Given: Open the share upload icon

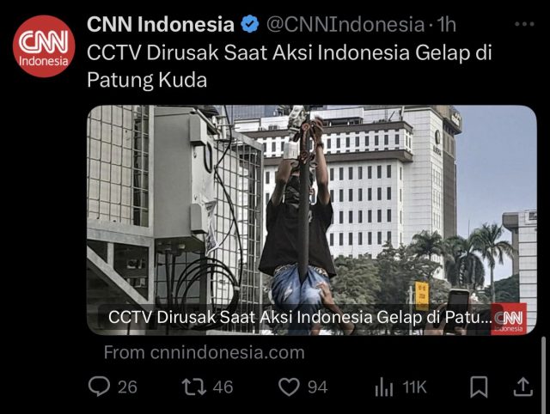Looking at the screenshot, I should (x=523, y=387).
